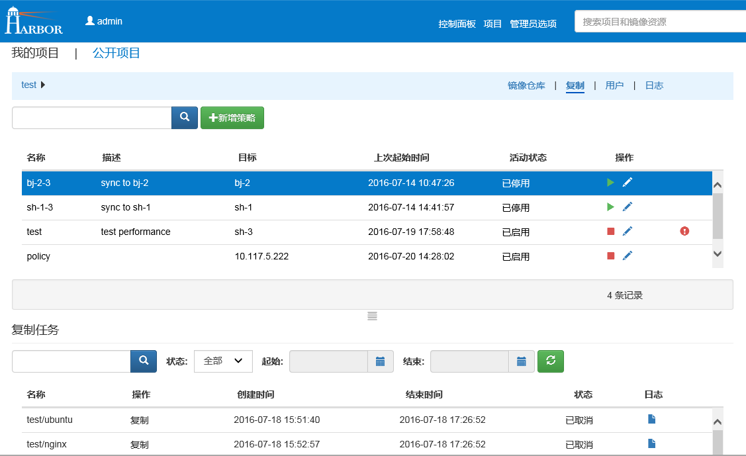Click the top global search field
This screenshot has width=746, height=456.
tap(659, 22)
